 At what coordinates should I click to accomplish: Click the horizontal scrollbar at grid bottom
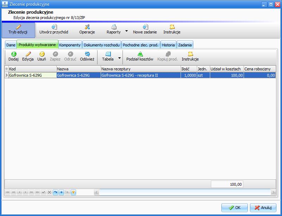coord(185,192)
